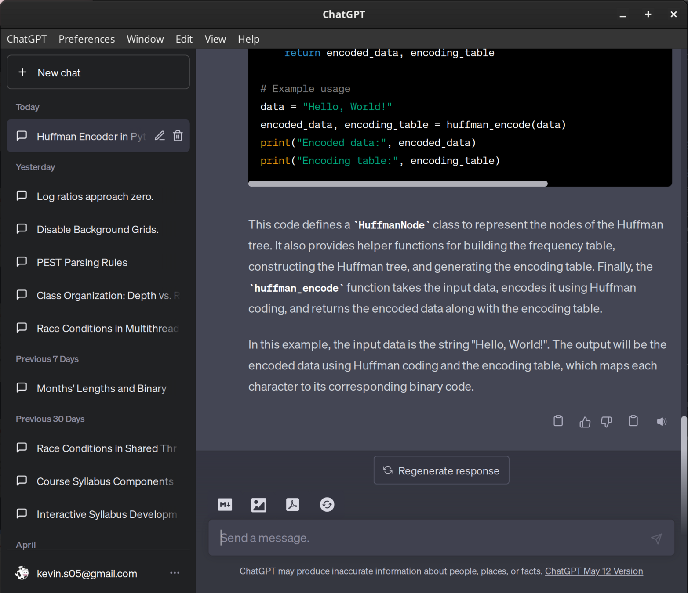This screenshot has height=593, width=688.
Task: Export chat as image icon
Action: point(258,505)
